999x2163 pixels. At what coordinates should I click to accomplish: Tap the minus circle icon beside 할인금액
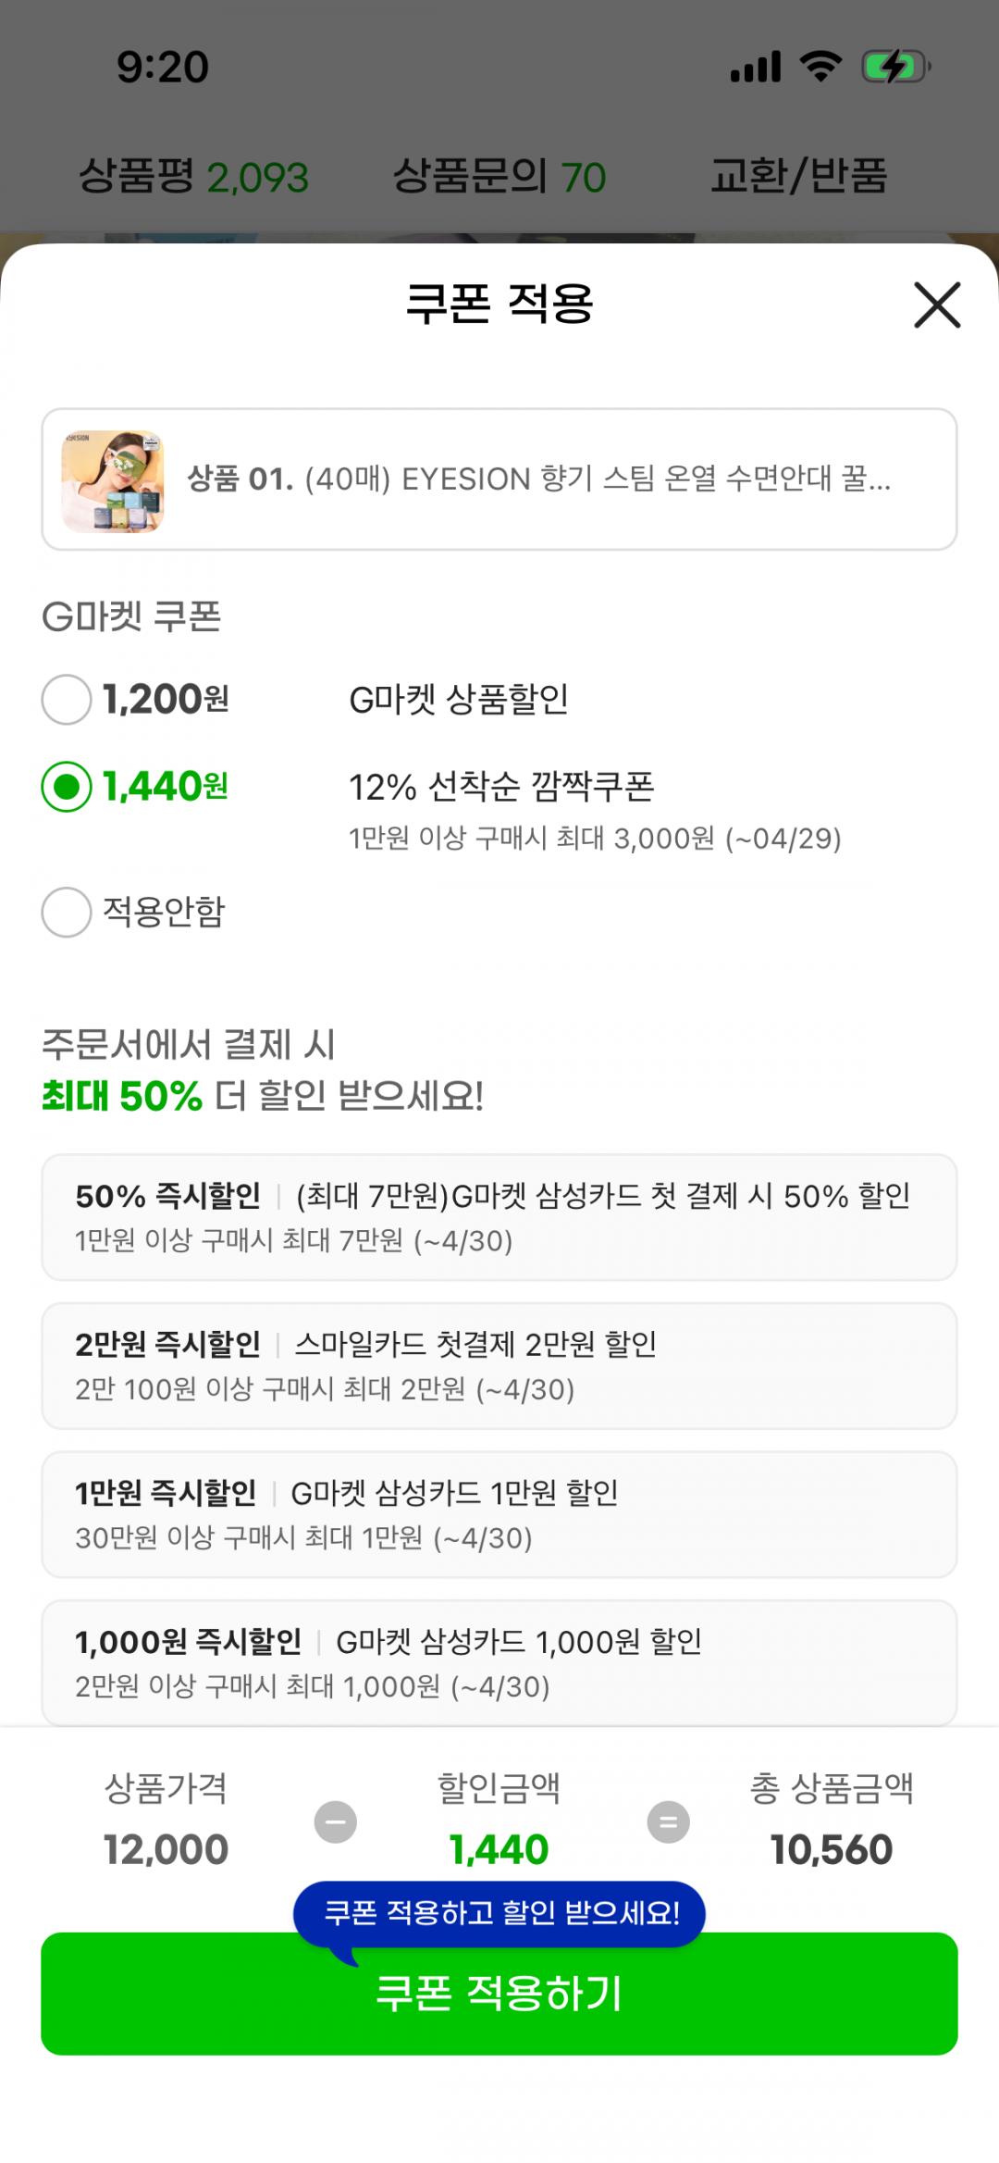click(335, 1821)
